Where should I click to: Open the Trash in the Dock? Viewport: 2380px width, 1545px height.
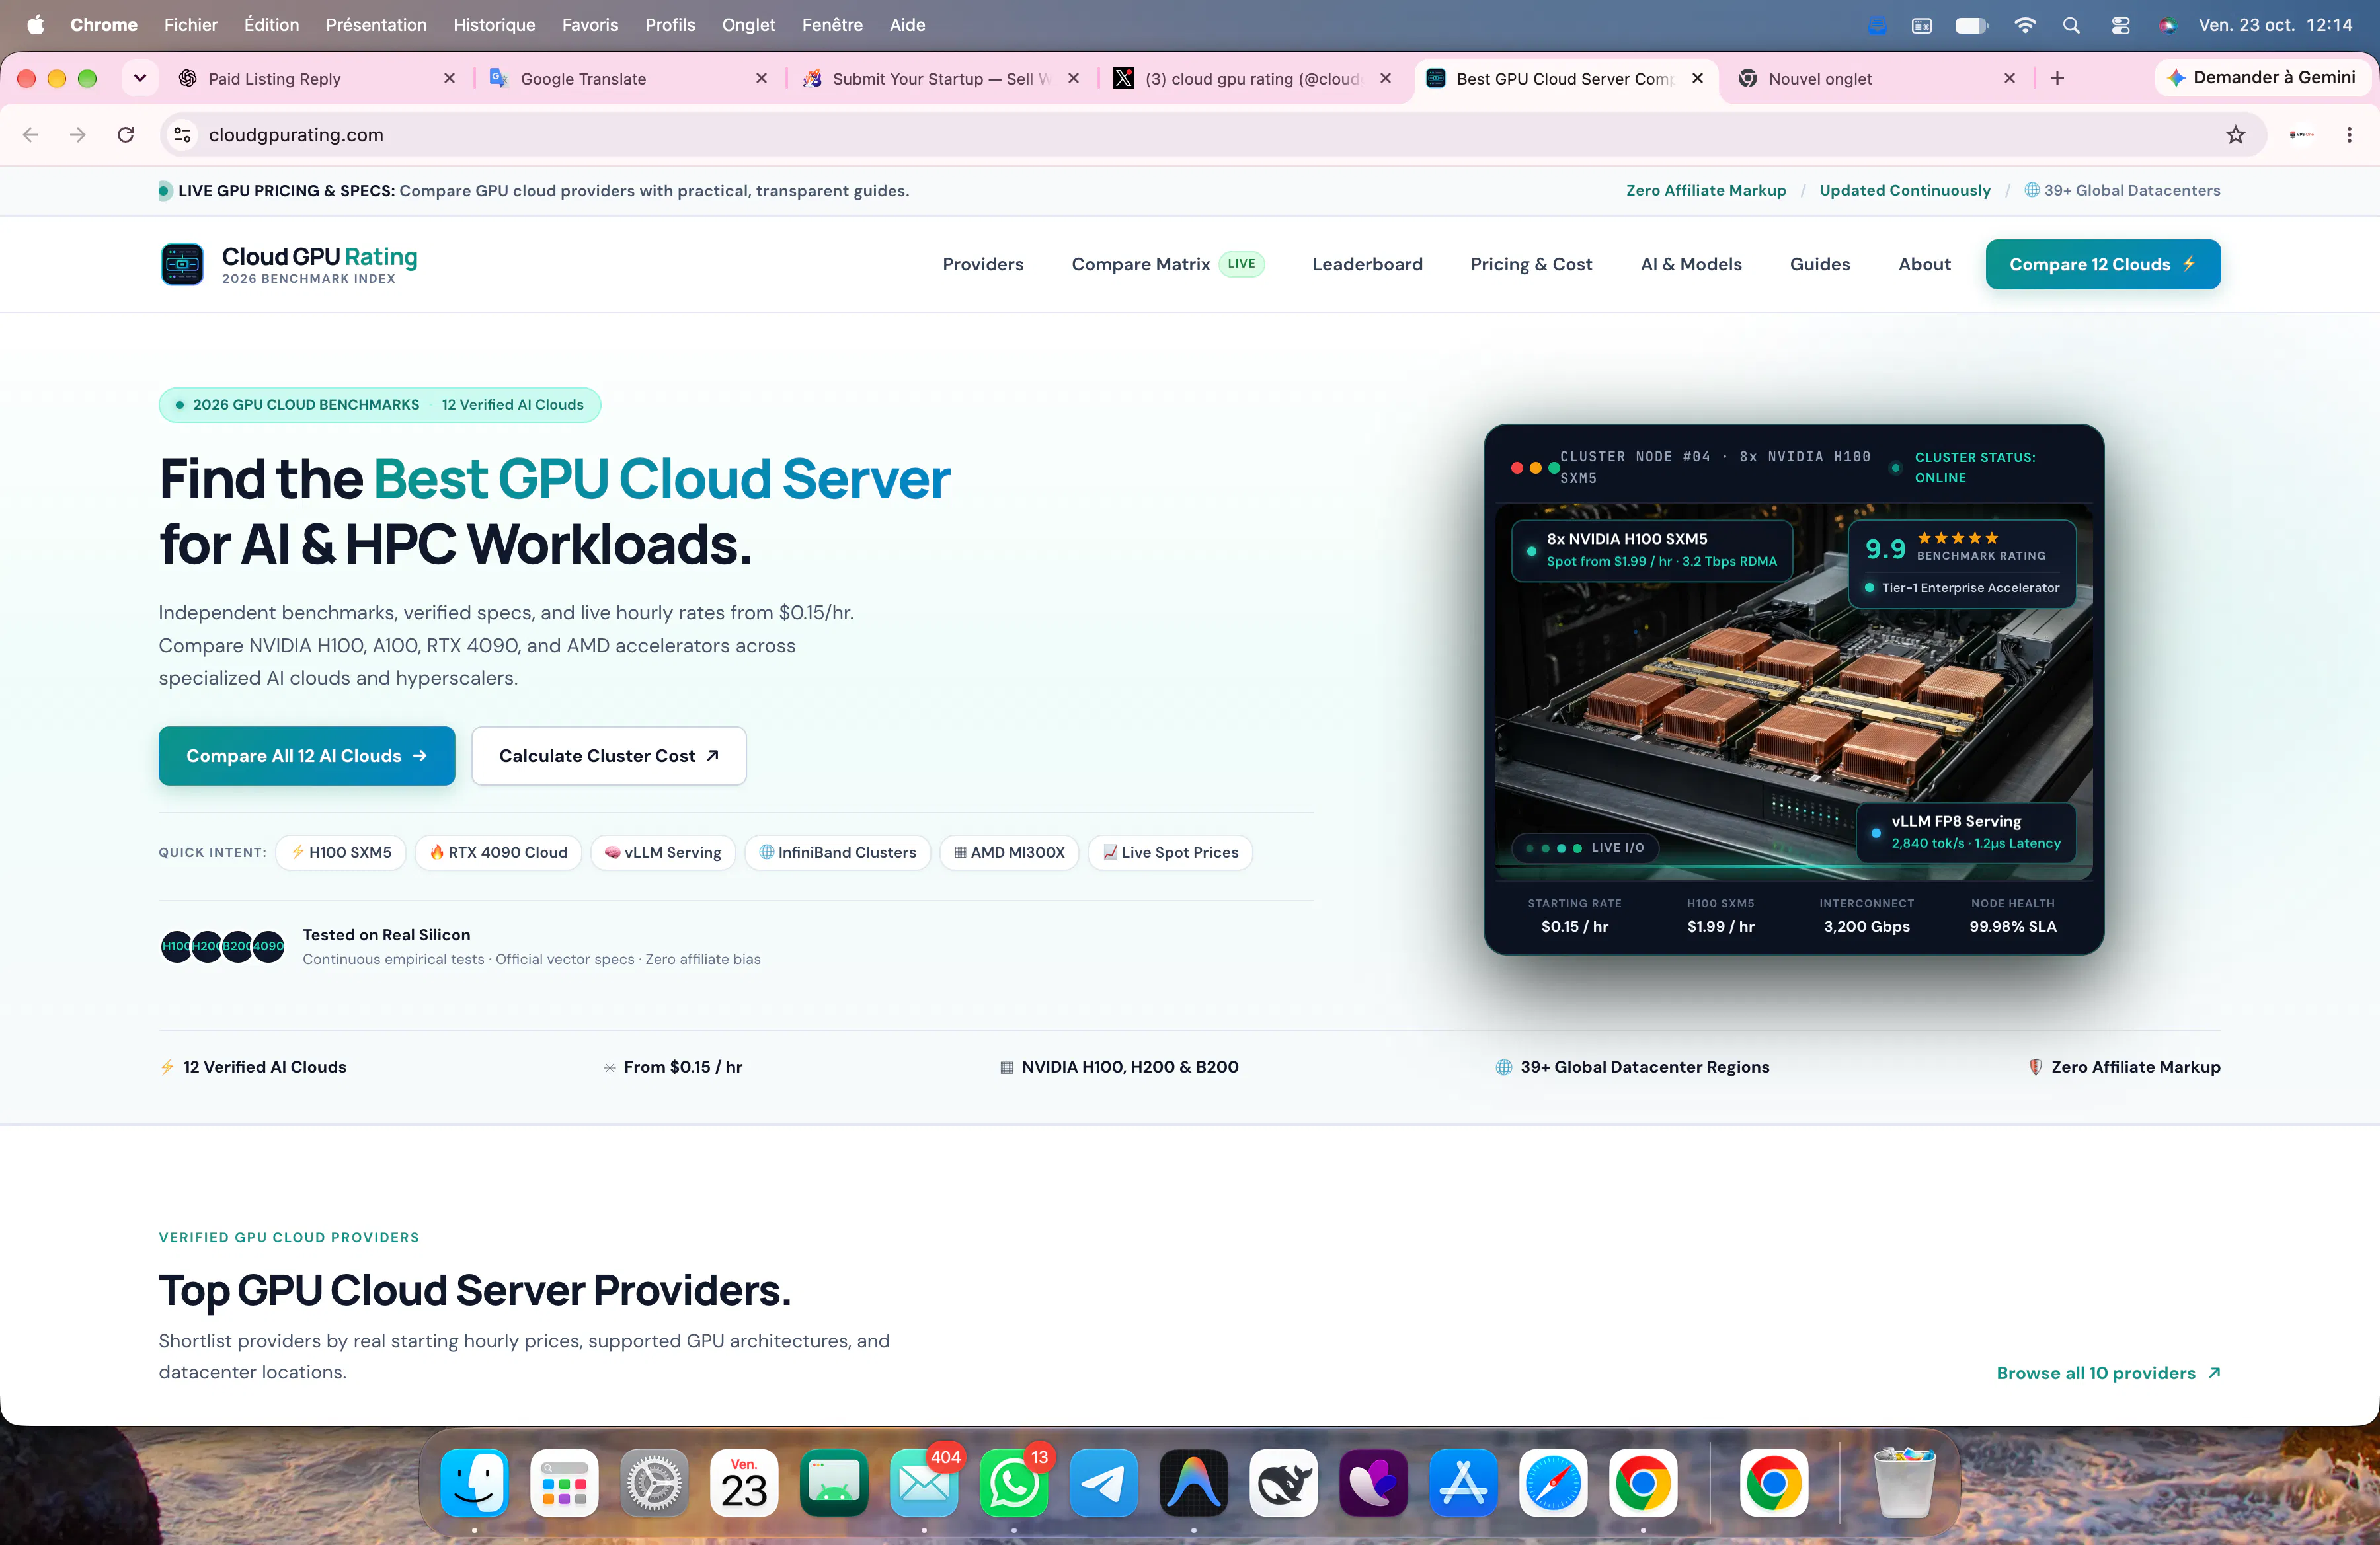coord(1904,1482)
